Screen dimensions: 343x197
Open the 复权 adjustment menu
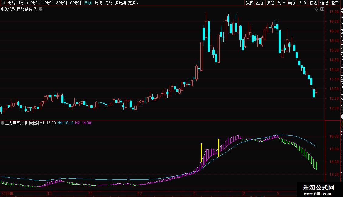click(x=250, y=3)
